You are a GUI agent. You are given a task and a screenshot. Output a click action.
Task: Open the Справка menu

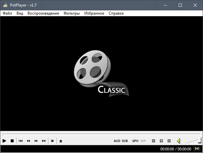pyautogui.click(x=116, y=13)
